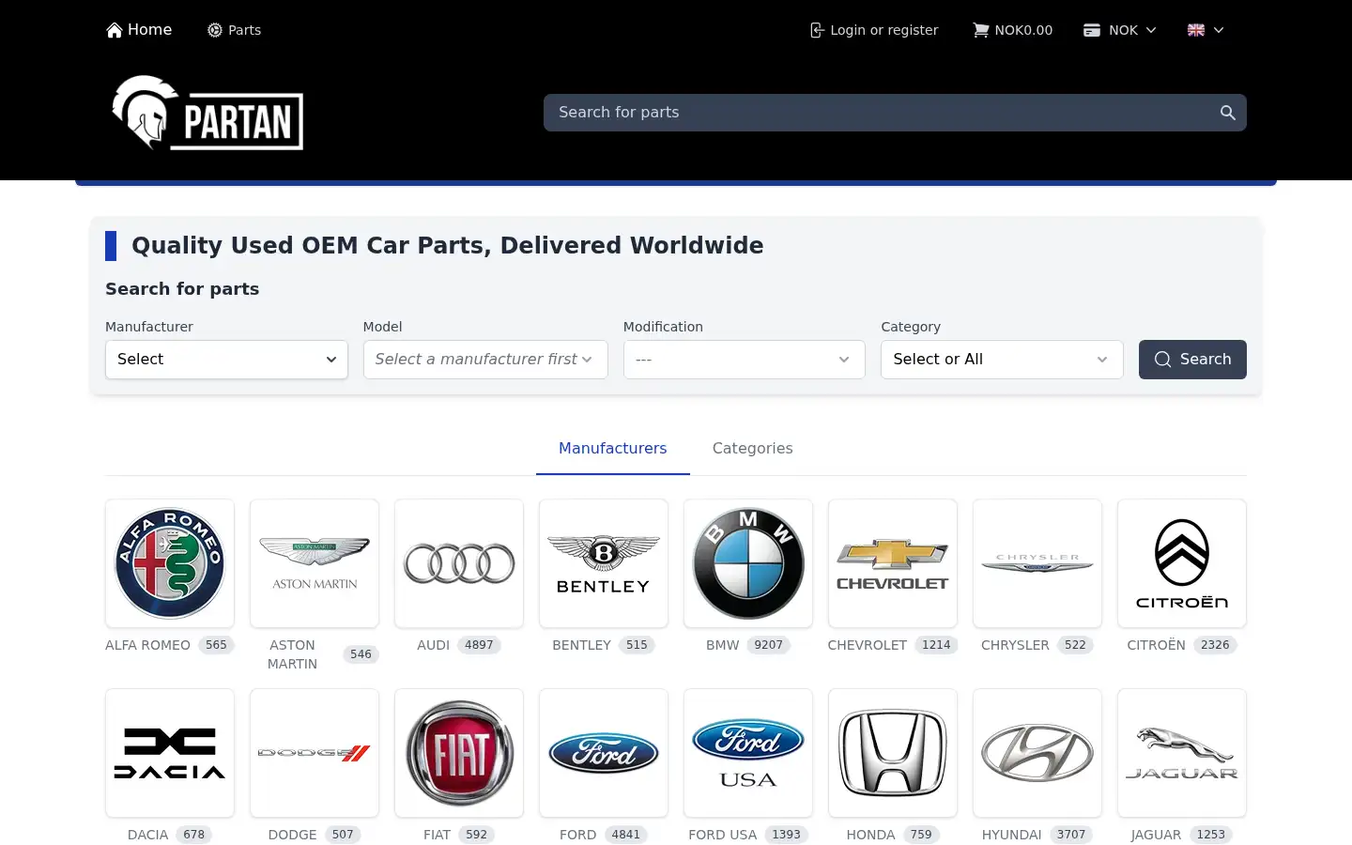This screenshot has height=845, width=1352.
Task: Click the HONDA name label
Action: tap(870, 835)
